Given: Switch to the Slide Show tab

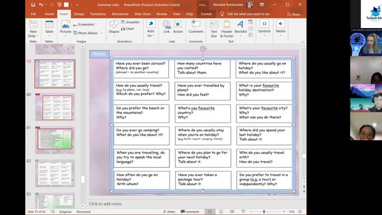Looking at the screenshot, I should coord(143,14).
